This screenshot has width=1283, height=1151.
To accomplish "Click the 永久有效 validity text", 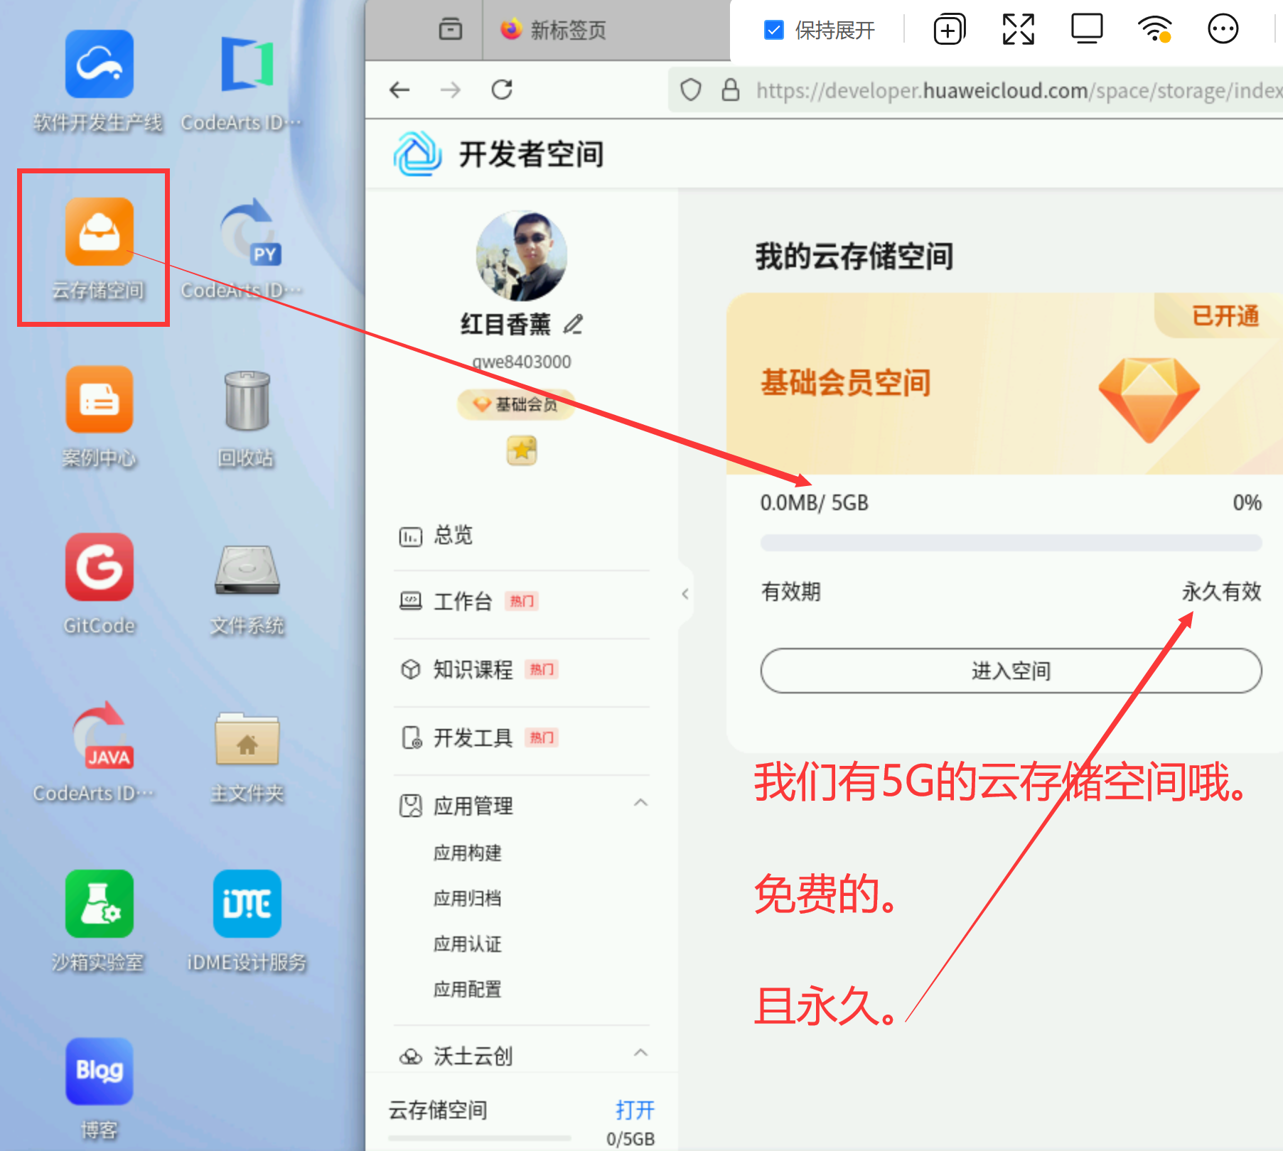I will click(1221, 591).
